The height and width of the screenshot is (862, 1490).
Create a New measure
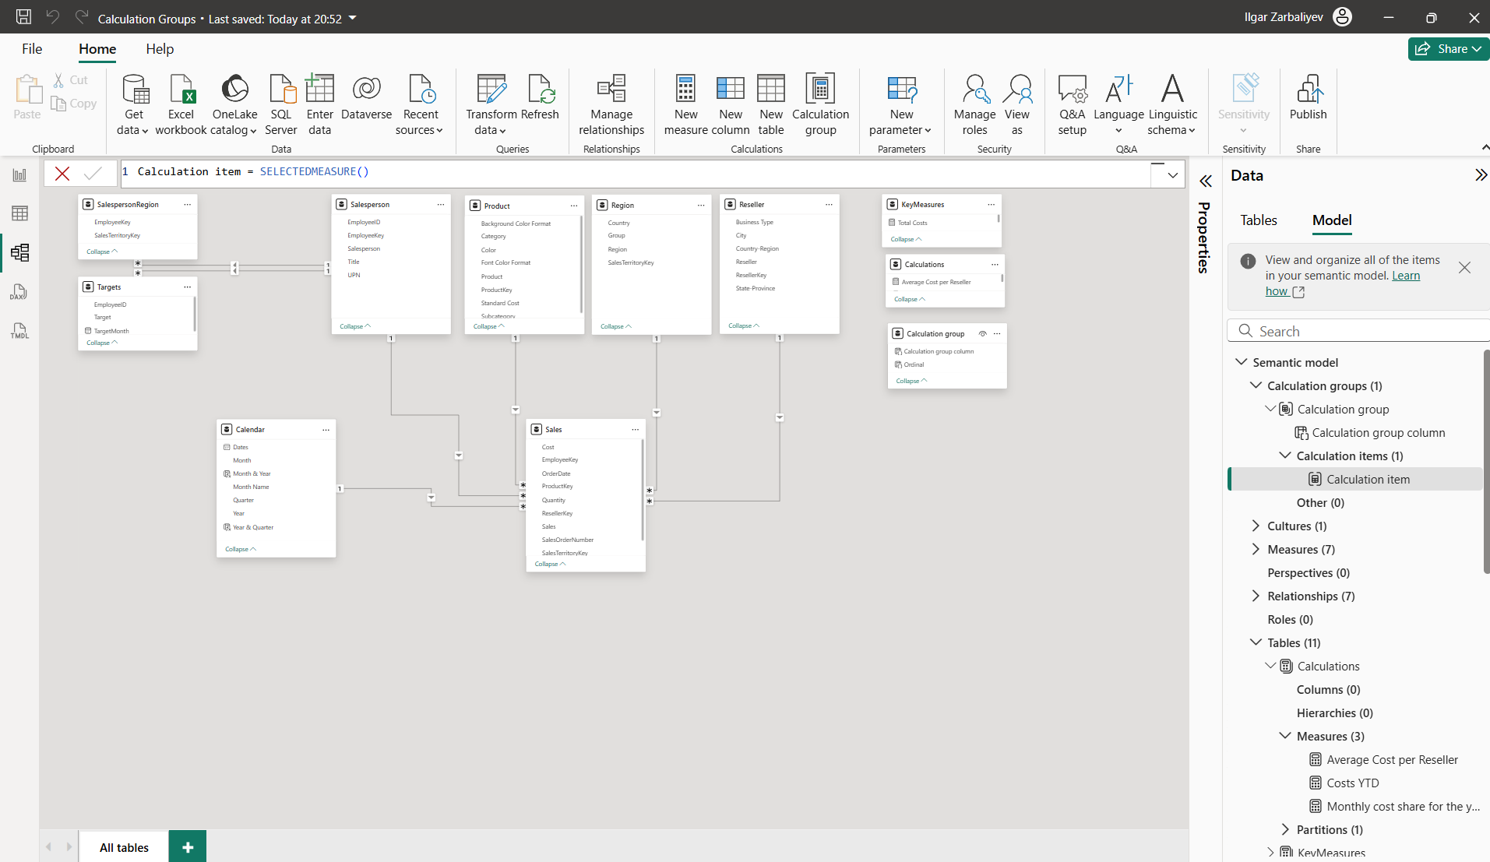click(x=685, y=104)
